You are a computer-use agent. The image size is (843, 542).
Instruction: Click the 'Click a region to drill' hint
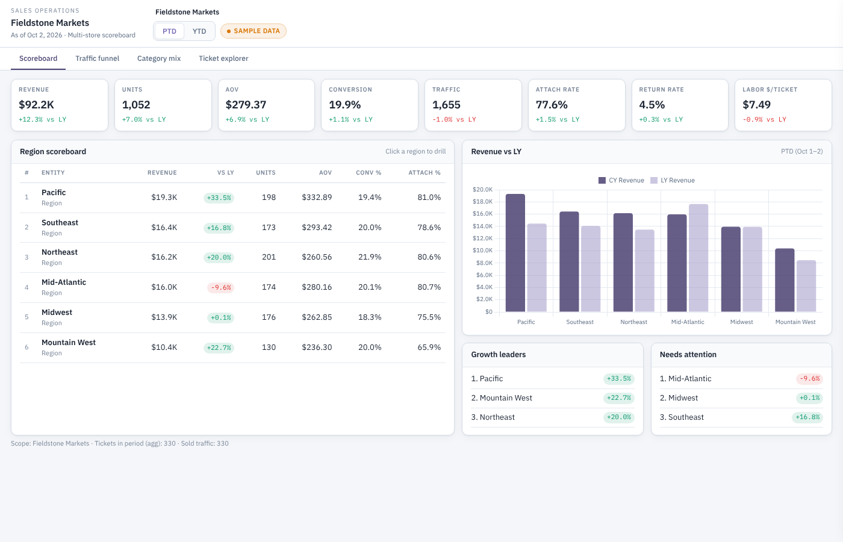pos(415,151)
